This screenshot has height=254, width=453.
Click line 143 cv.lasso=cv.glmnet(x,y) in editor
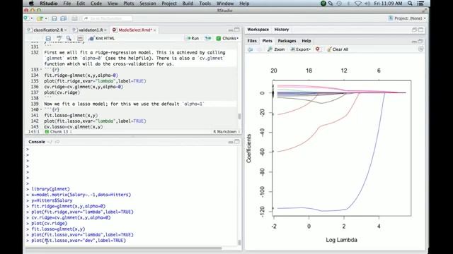[74, 127]
